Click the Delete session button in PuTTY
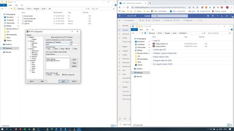234x131 pixels. point(74,66)
